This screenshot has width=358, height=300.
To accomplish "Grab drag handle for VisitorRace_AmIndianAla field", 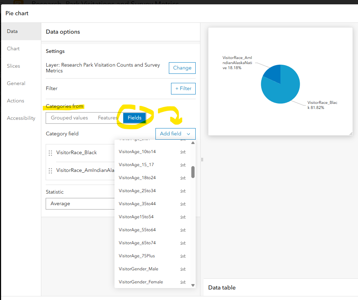I will (x=50, y=171).
